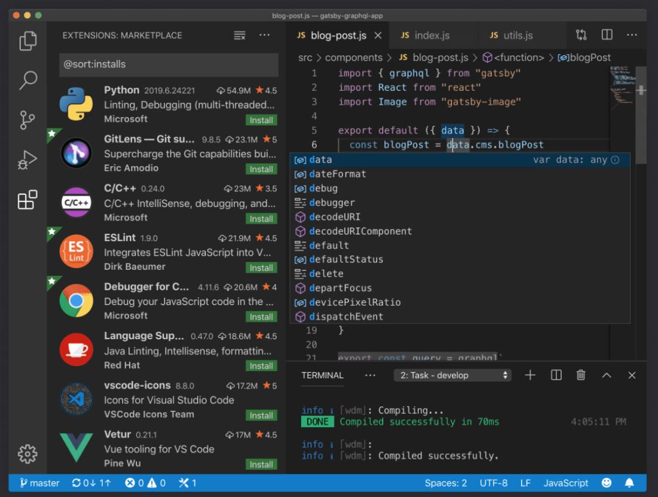Viewport: 658px width, 497px height.
Task: Click the Split Editor icon
Action: (607, 35)
